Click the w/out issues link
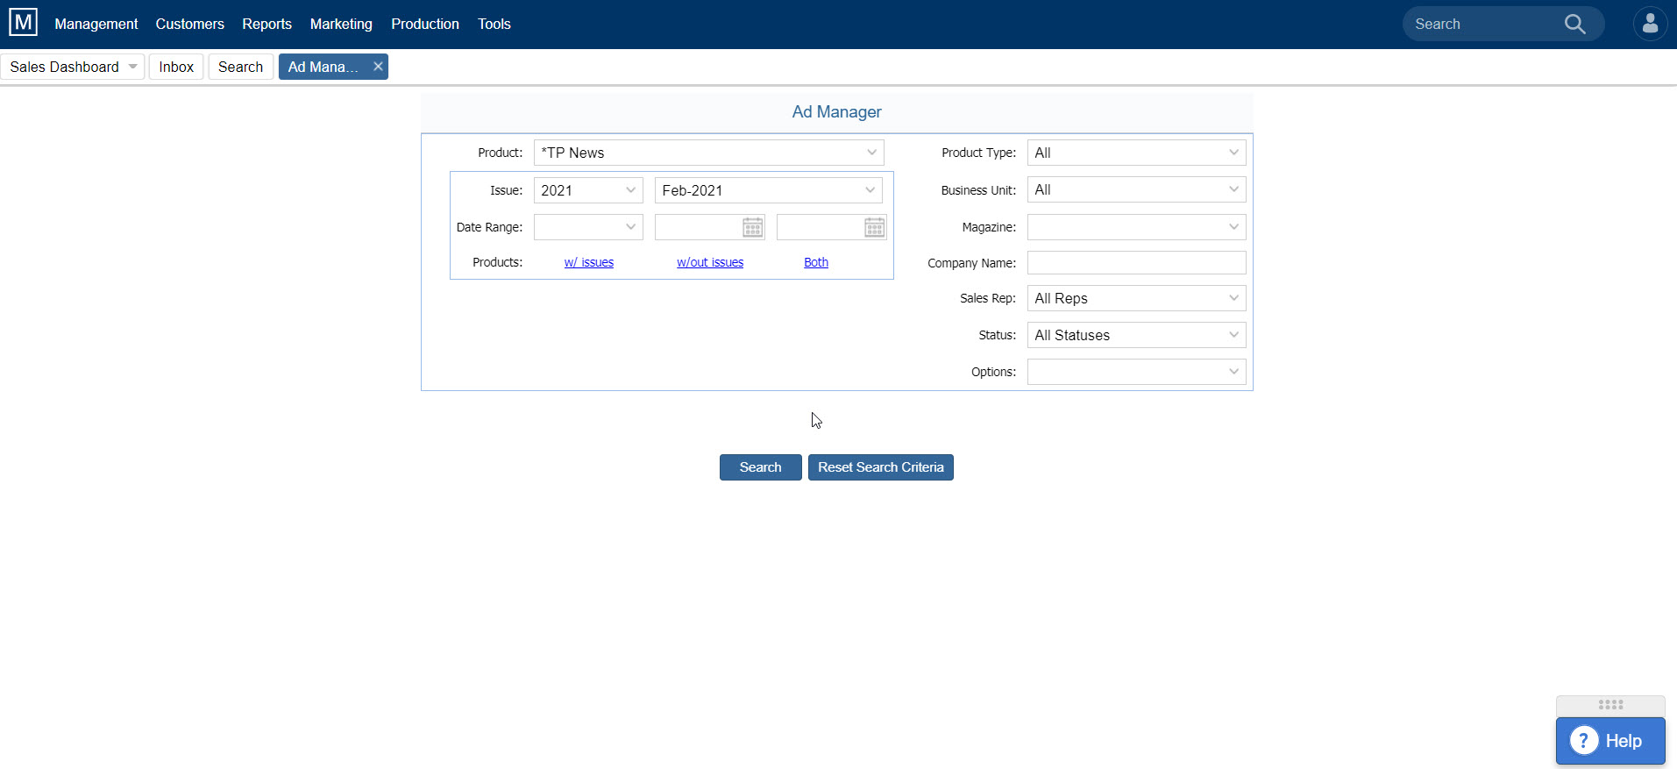 pyautogui.click(x=710, y=262)
